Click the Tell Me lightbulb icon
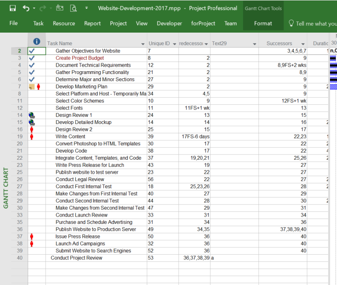This screenshot has width=337, height=285. click(x=291, y=23)
